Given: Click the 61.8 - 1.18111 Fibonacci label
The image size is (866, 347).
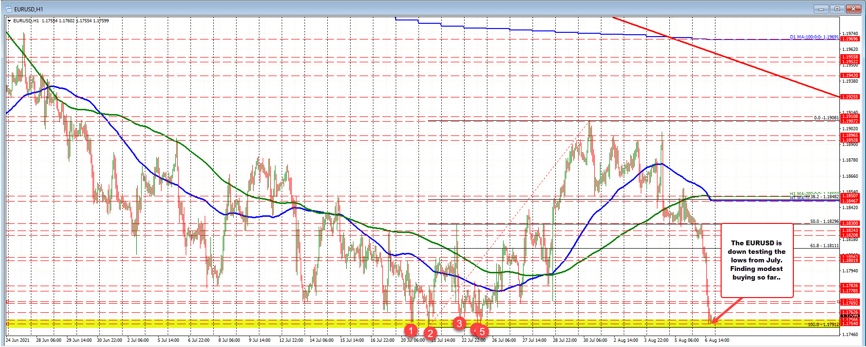Looking at the screenshot, I should click(x=824, y=246).
